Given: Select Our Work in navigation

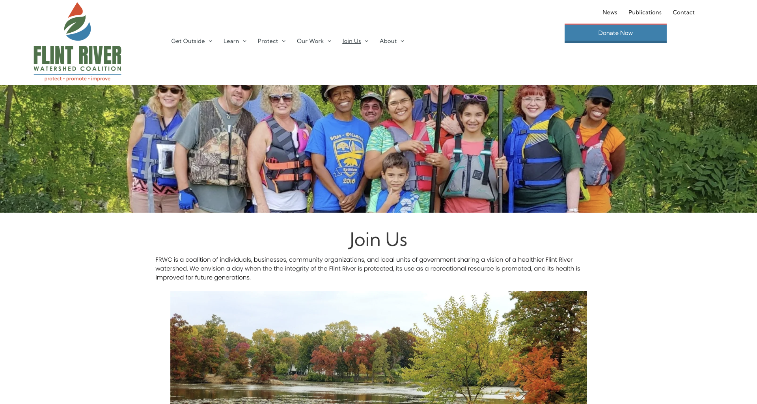Looking at the screenshot, I should [x=310, y=41].
